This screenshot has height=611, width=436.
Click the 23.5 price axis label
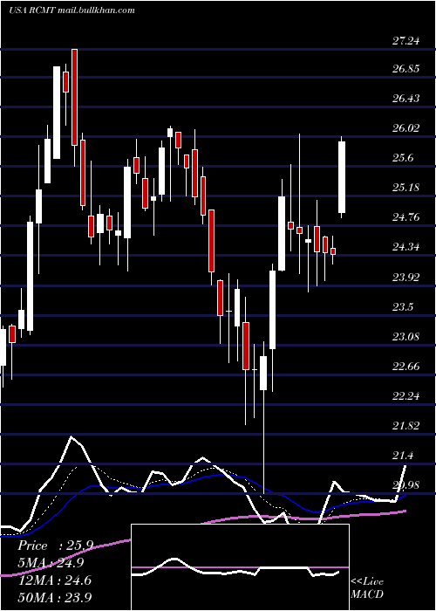403,306
